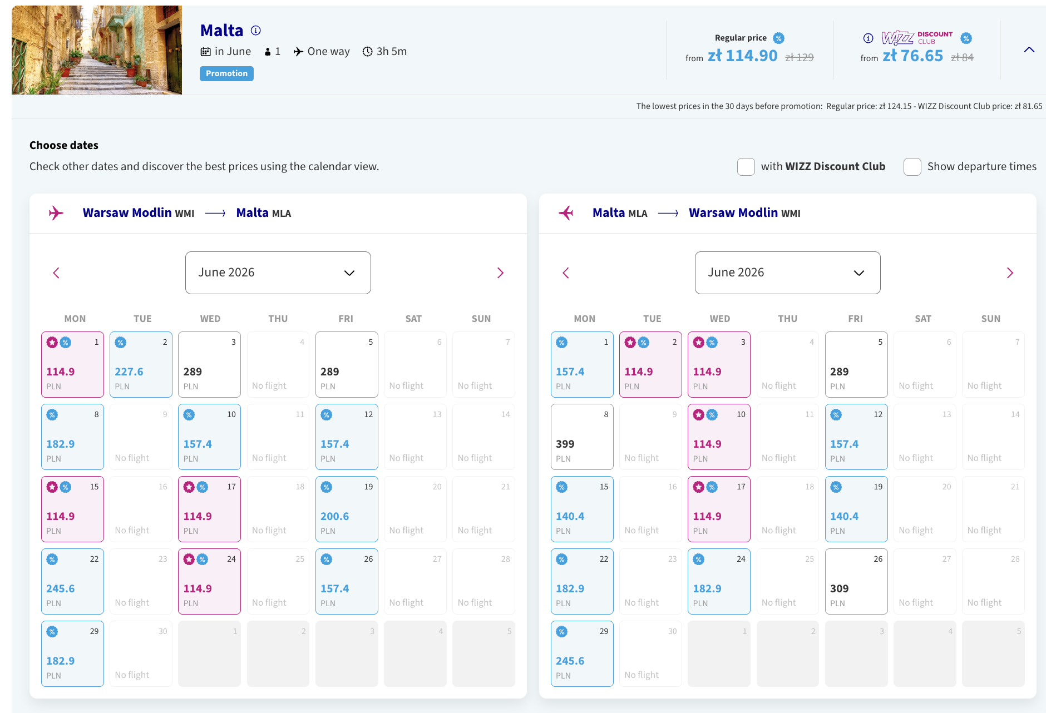Screen dimensions: 1046x713
Task: Open the outbound June 2026 month dropdown
Action: tap(278, 273)
